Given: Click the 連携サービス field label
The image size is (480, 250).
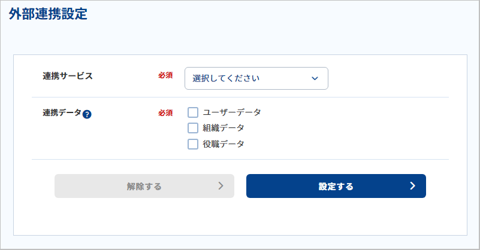Looking at the screenshot, I should click(68, 76).
